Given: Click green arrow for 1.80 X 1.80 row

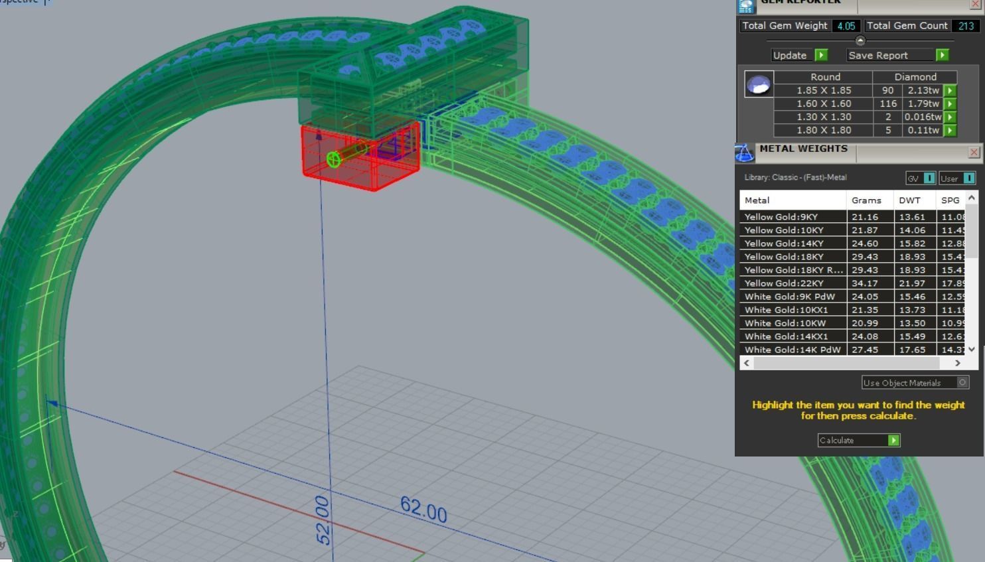Looking at the screenshot, I should click(x=950, y=131).
